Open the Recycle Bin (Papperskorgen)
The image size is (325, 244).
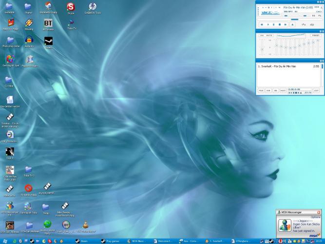[x=29, y=60]
